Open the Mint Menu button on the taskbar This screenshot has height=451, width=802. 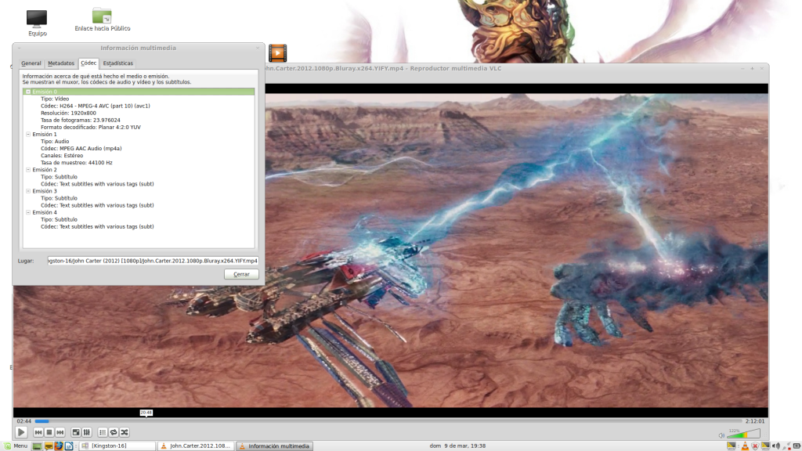click(x=16, y=446)
